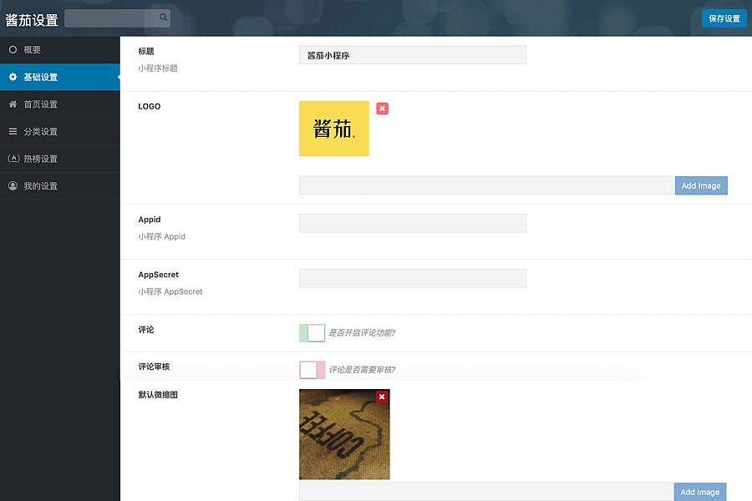Click the 小程序 AppSecret hint text

170,291
